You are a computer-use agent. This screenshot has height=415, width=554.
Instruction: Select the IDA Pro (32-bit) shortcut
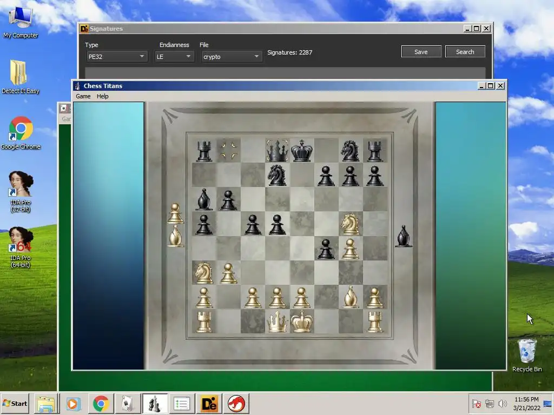(x=21, y=192)
